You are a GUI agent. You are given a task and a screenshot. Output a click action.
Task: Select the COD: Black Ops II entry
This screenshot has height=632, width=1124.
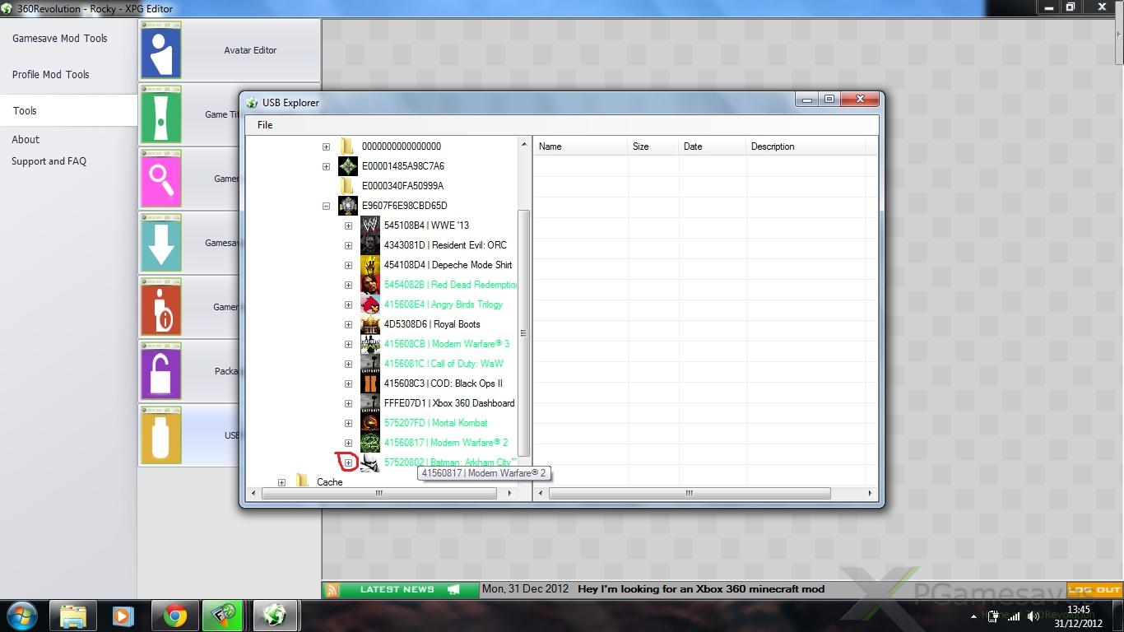tap(443, 383)
